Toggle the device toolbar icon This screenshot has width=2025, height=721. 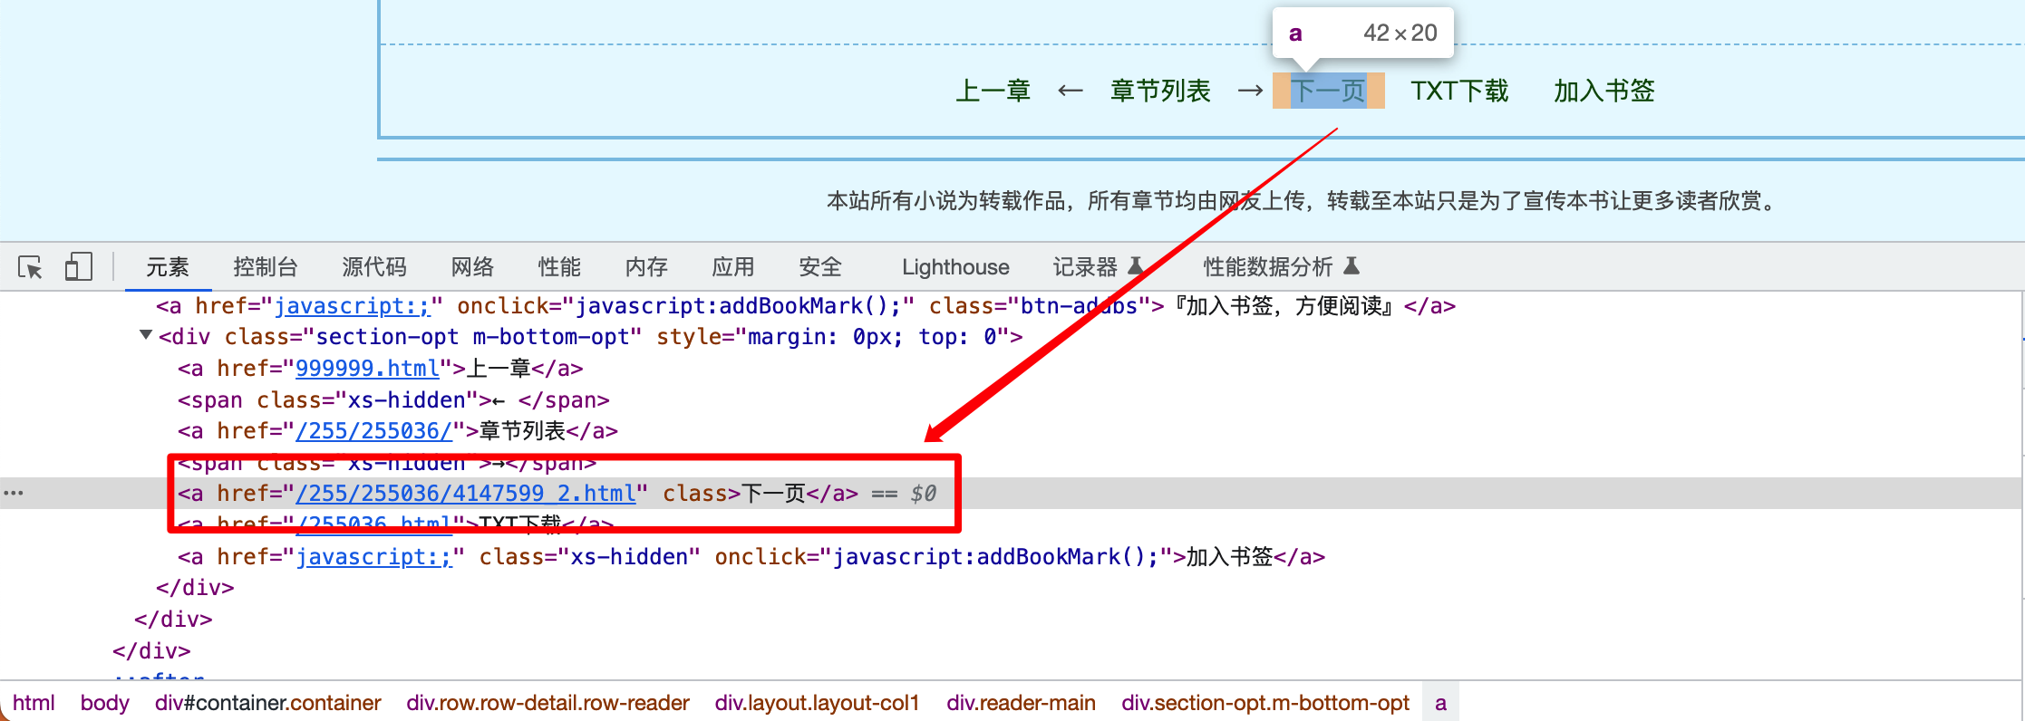pos(78,266)
